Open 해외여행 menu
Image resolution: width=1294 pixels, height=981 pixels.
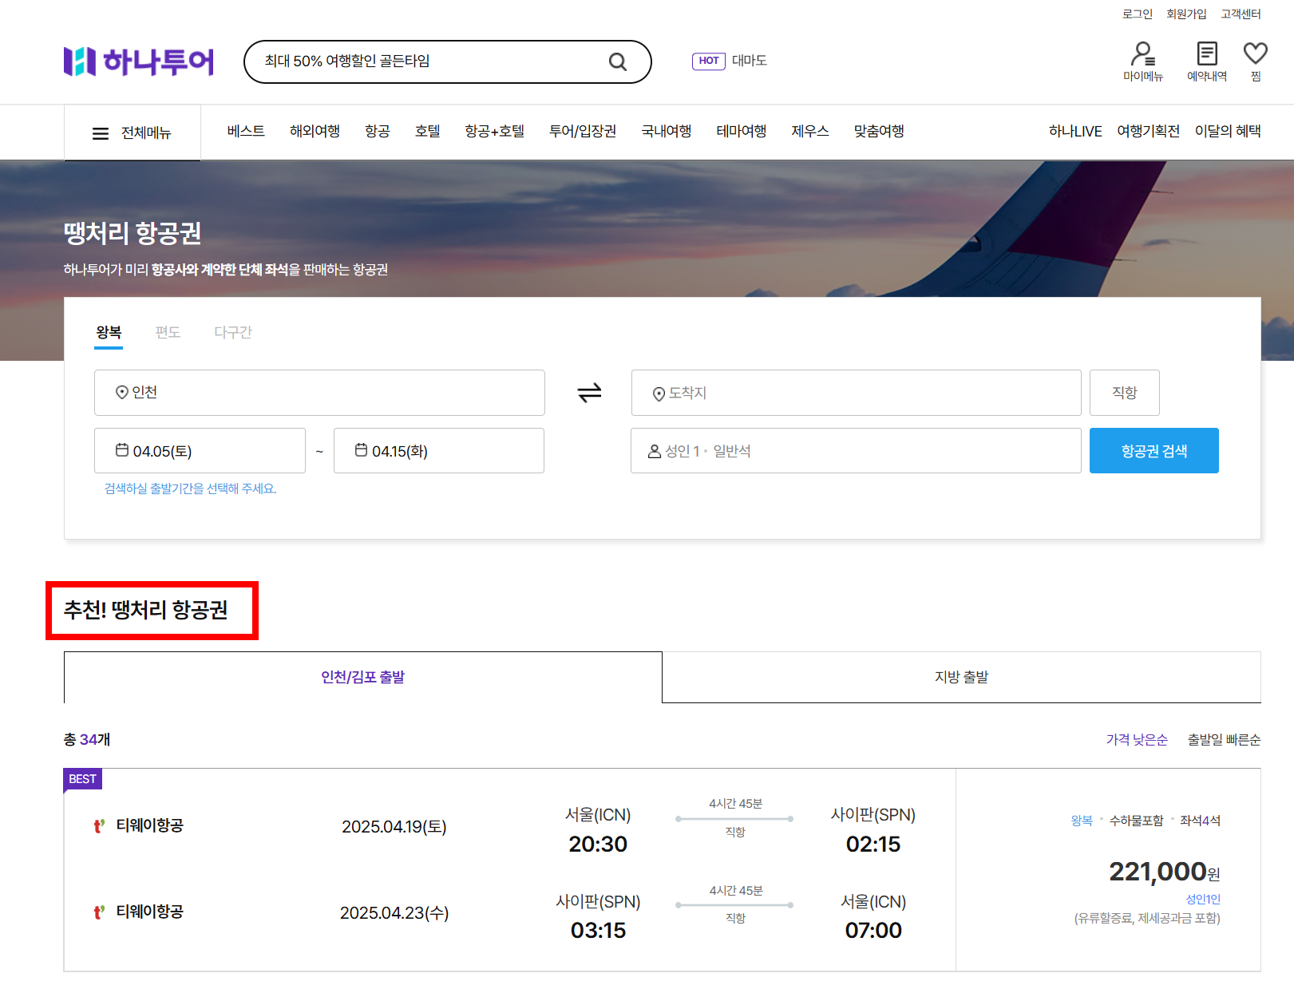pos(315,131)
